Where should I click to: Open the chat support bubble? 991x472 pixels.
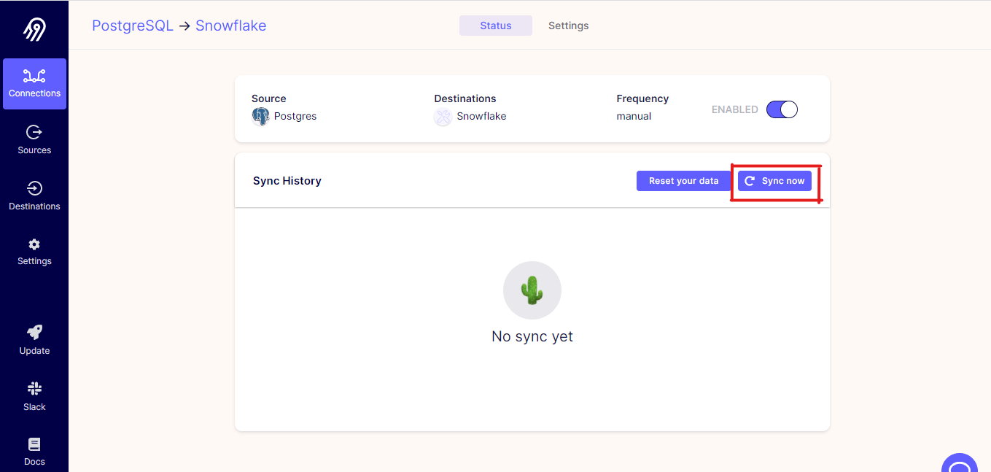[x=960, y=465]
